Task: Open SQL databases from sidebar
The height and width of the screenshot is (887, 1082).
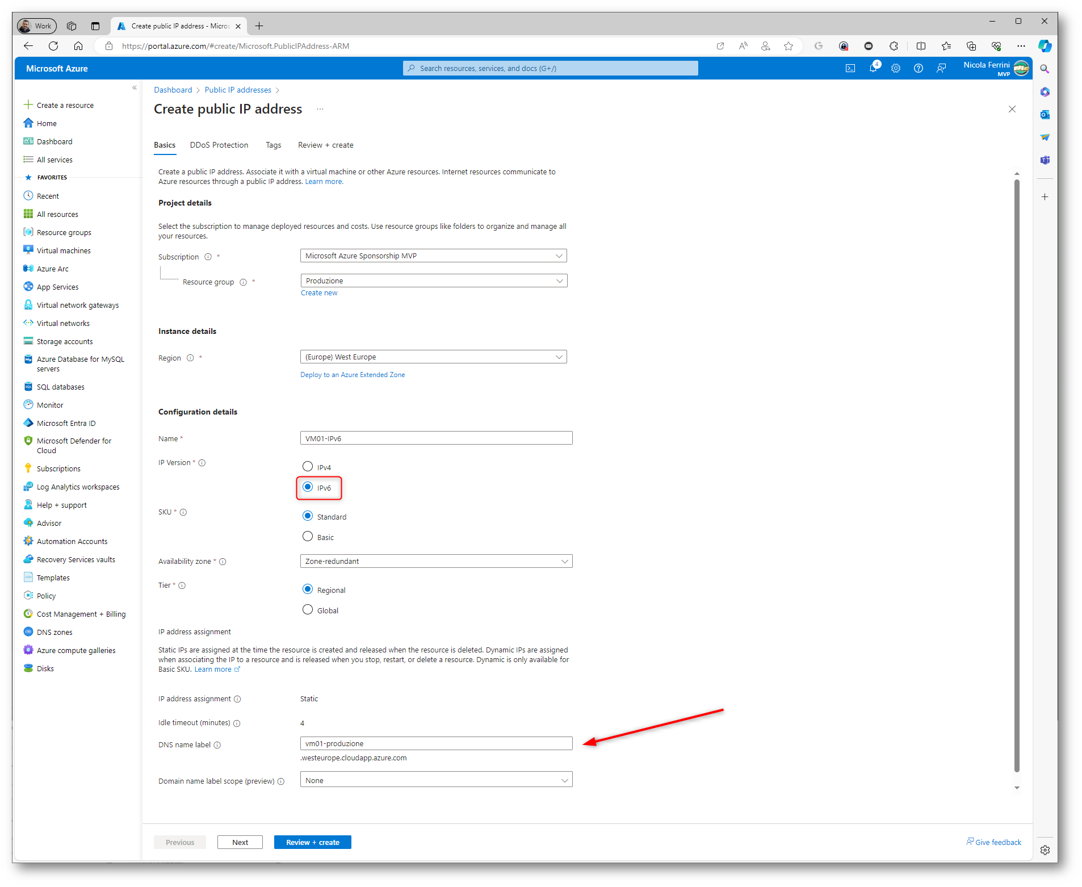Action: coord(60,387)
